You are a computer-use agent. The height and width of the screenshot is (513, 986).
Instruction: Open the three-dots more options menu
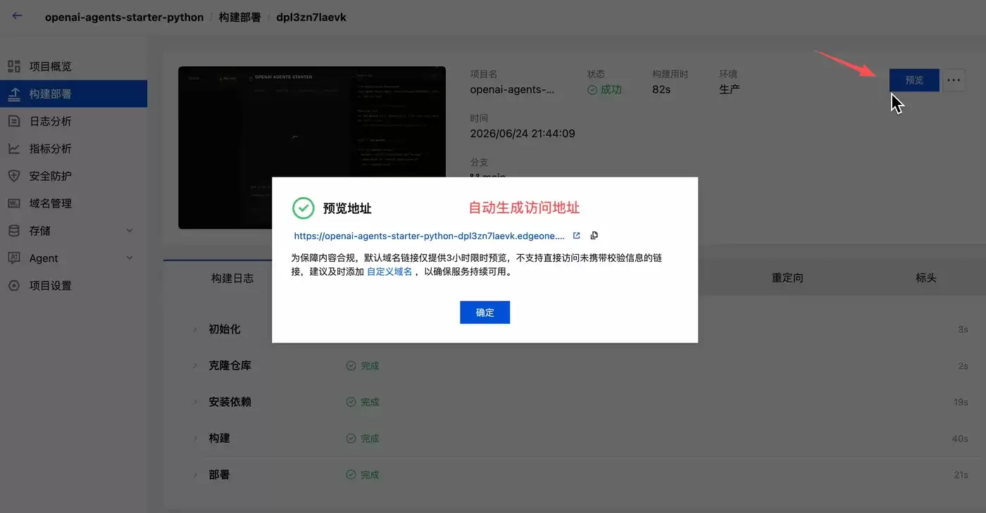954,80
